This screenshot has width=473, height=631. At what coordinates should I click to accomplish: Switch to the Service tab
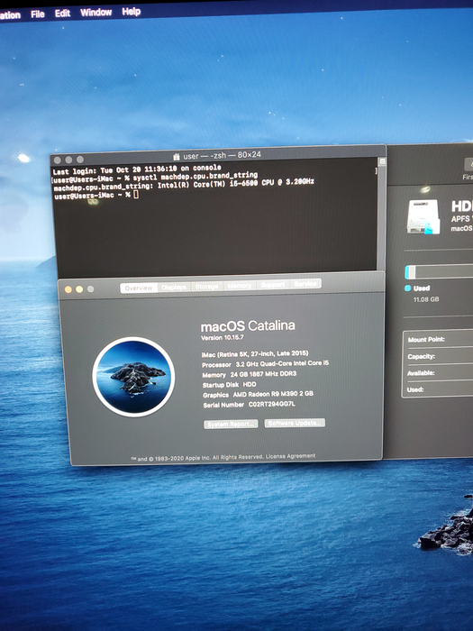305,284
